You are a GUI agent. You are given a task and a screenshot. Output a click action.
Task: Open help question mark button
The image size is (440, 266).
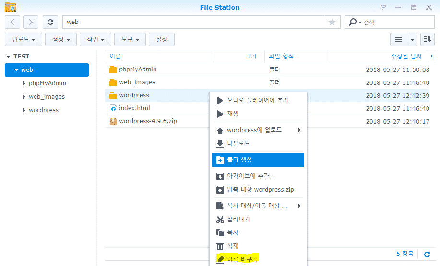383,7
